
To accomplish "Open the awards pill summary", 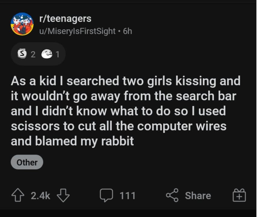I will point(38,54).
